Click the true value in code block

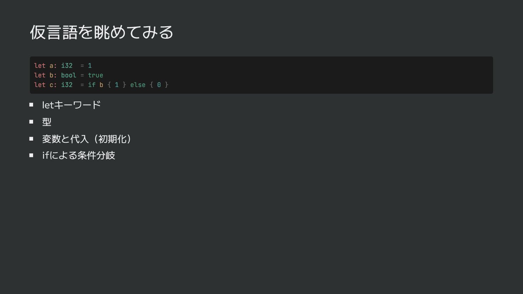pos(95,75)
